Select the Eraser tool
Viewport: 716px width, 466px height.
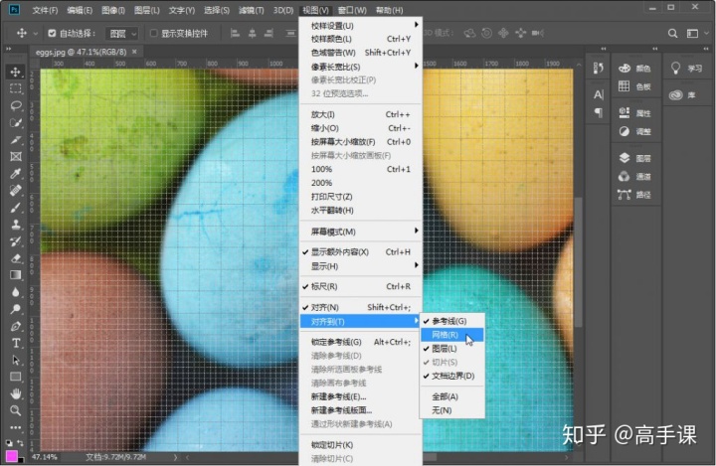16,258
